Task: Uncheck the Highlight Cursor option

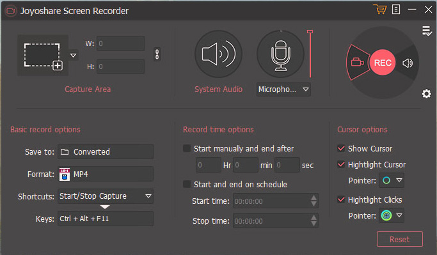Action: [341, 164]
